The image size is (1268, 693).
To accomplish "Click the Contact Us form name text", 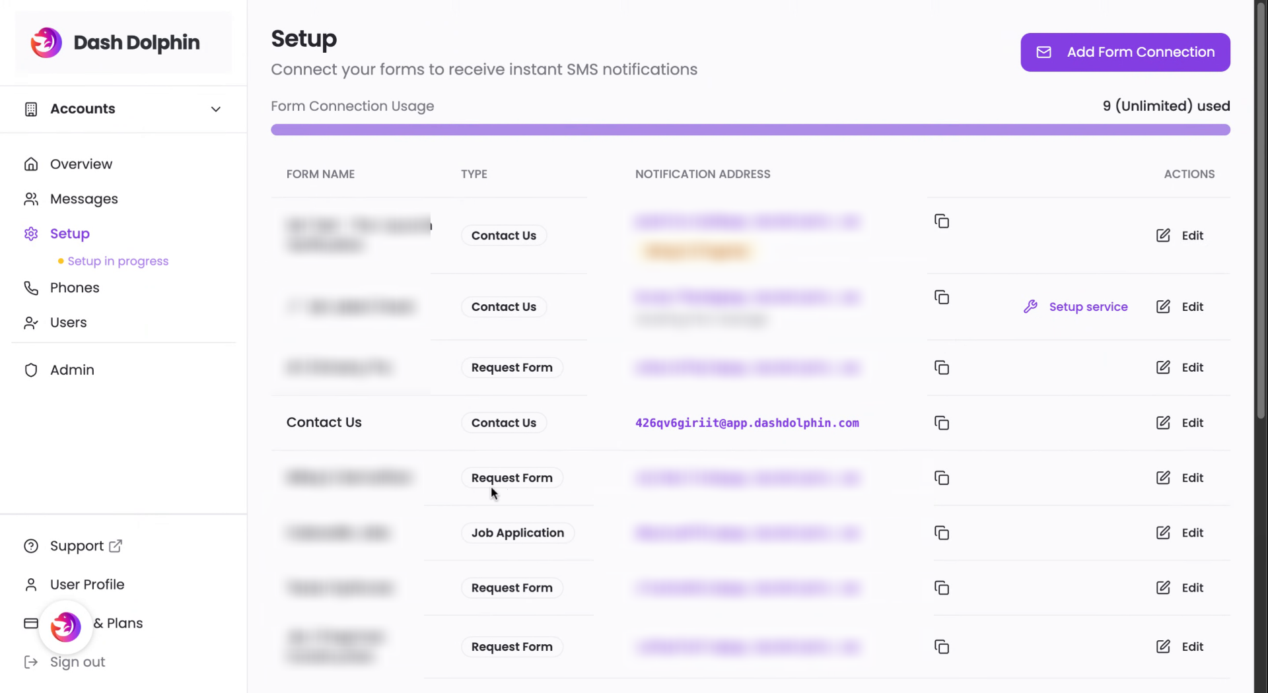I will 324,422.
